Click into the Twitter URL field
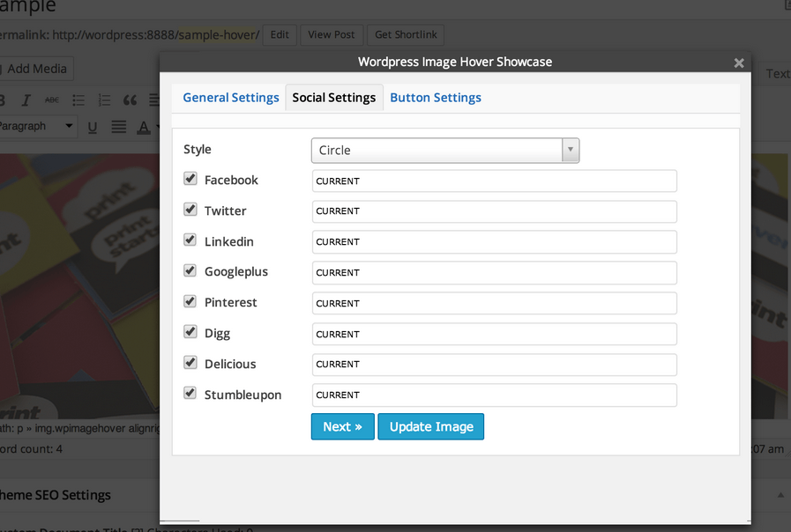The image size is (791, 532). click(x=495, y=211)
